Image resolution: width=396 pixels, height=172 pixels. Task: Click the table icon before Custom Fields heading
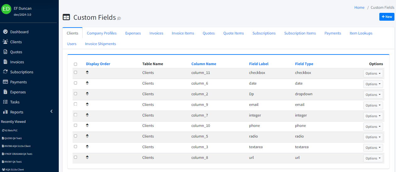click(66, 17)
